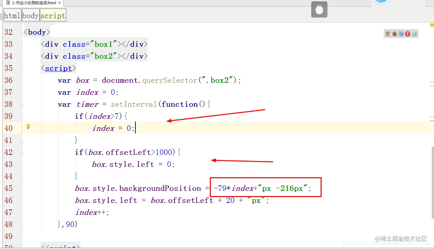The height and width of the screenshot is (249, 434).
Task: Collapse the script block fold on line 35
Action: (22, 69)
